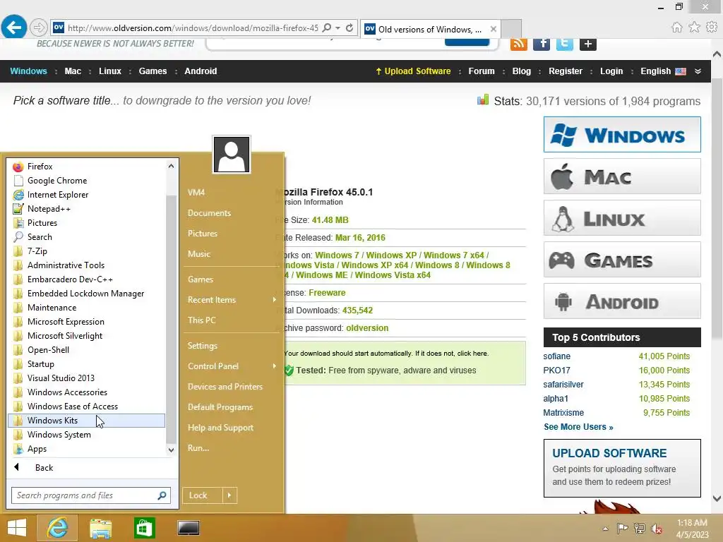
Task: Click the user account picture
Action: click(232, 155)
